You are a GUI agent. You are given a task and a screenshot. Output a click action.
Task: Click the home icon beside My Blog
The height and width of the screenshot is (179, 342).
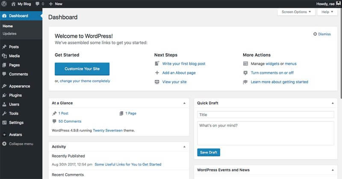pos(13,4)
